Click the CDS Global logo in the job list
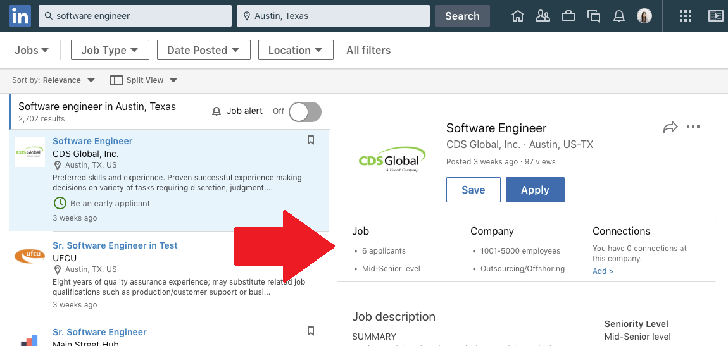The width and height of the screenshot is (728, 346). [x=30, y=152]
